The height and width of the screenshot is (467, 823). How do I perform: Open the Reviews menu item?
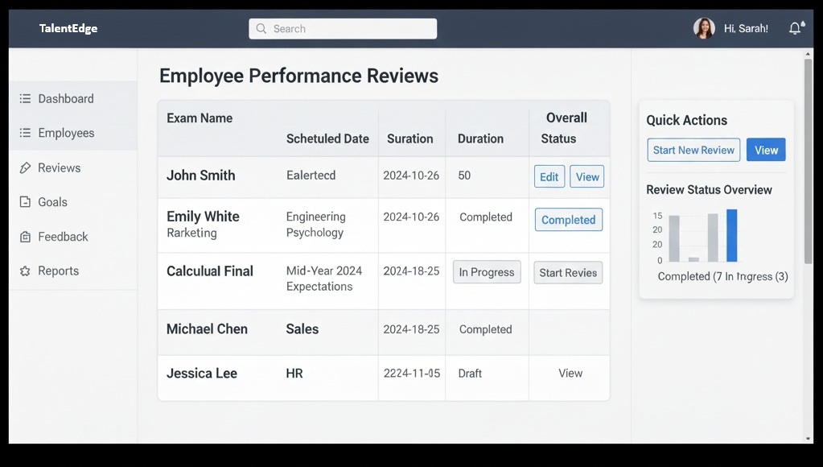pyautogui.click(x=59, y=168)
